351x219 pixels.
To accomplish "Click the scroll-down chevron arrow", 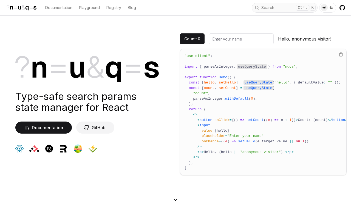I will click(x=175, y=200).
